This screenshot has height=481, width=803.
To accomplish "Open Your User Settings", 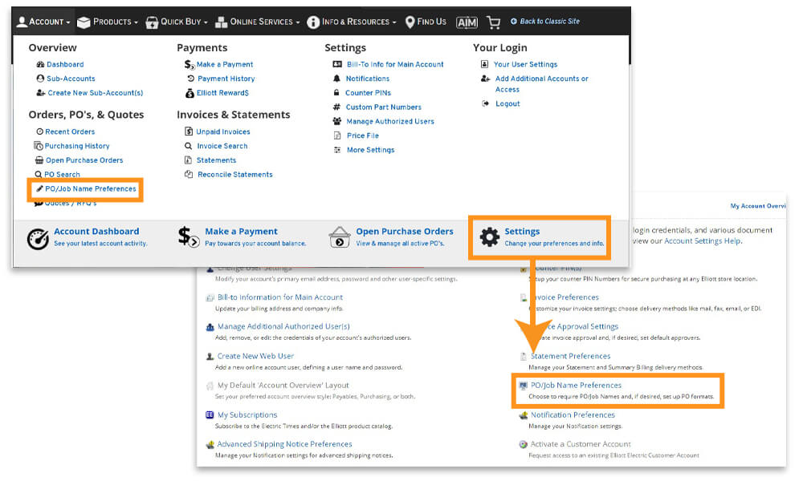I will (x=525, y=64).
